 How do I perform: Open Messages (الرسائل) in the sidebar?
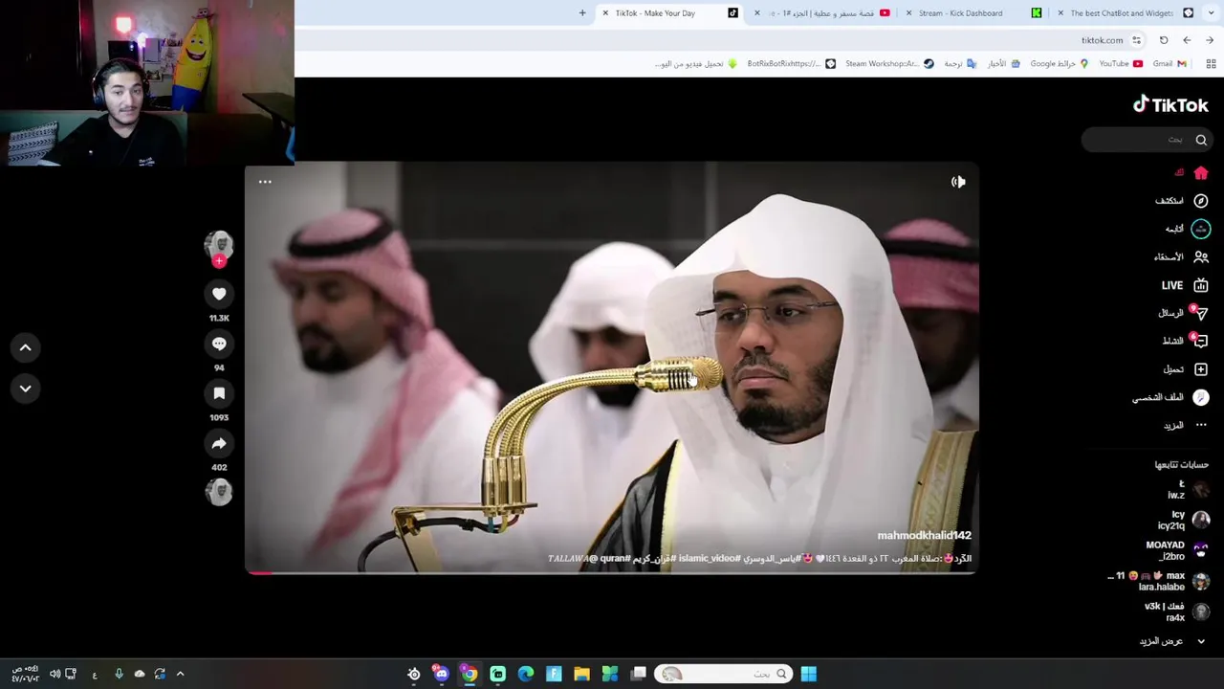1183,313
